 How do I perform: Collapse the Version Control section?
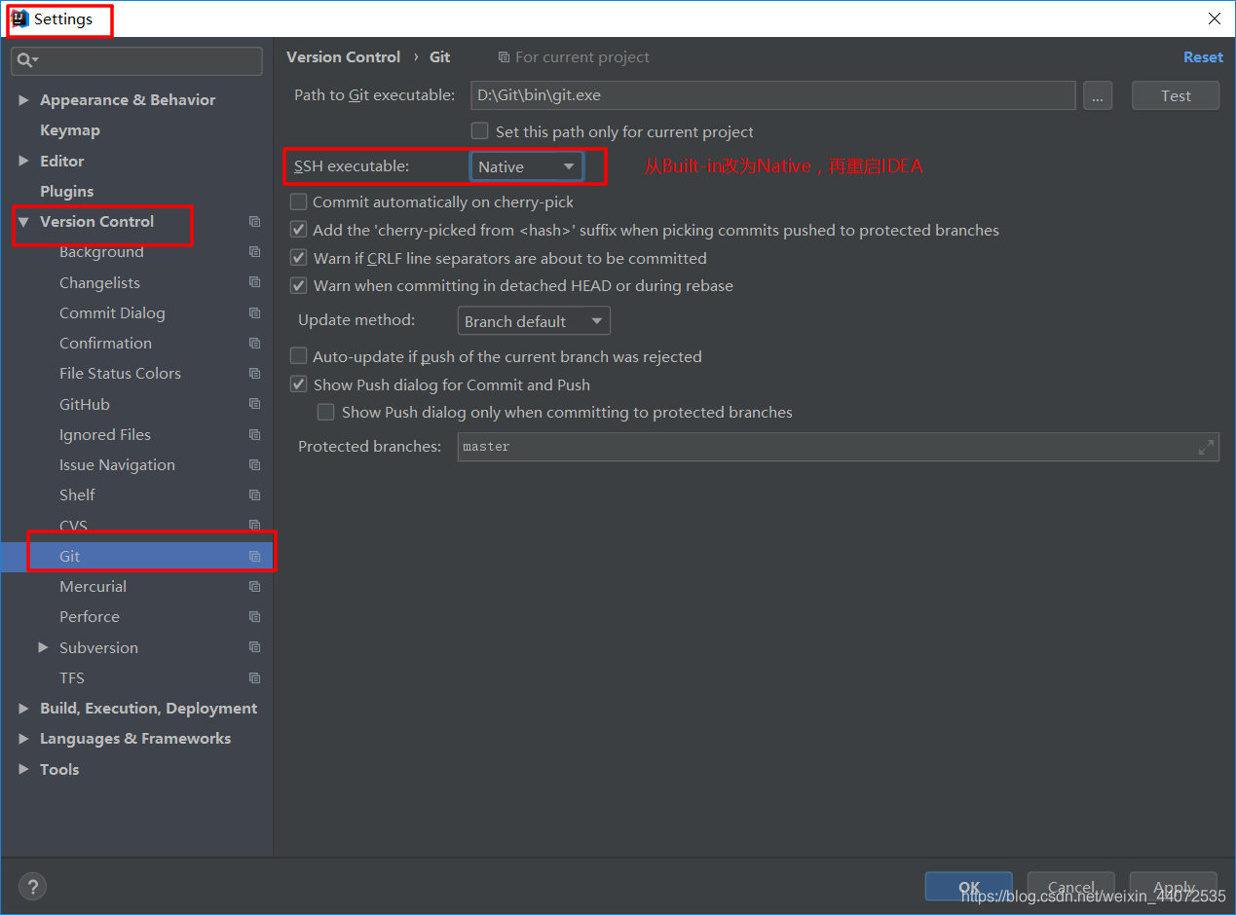(x=23, y=222)
